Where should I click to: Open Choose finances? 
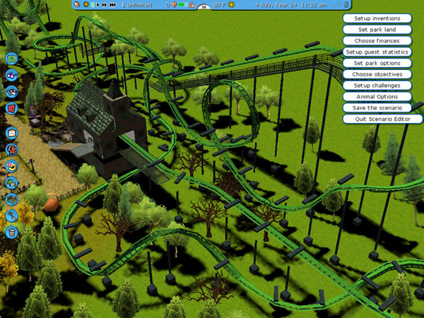377,41
